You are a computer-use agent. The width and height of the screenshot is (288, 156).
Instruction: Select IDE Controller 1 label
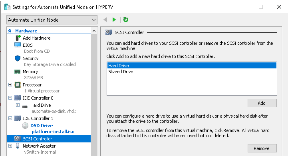(38, 118)
